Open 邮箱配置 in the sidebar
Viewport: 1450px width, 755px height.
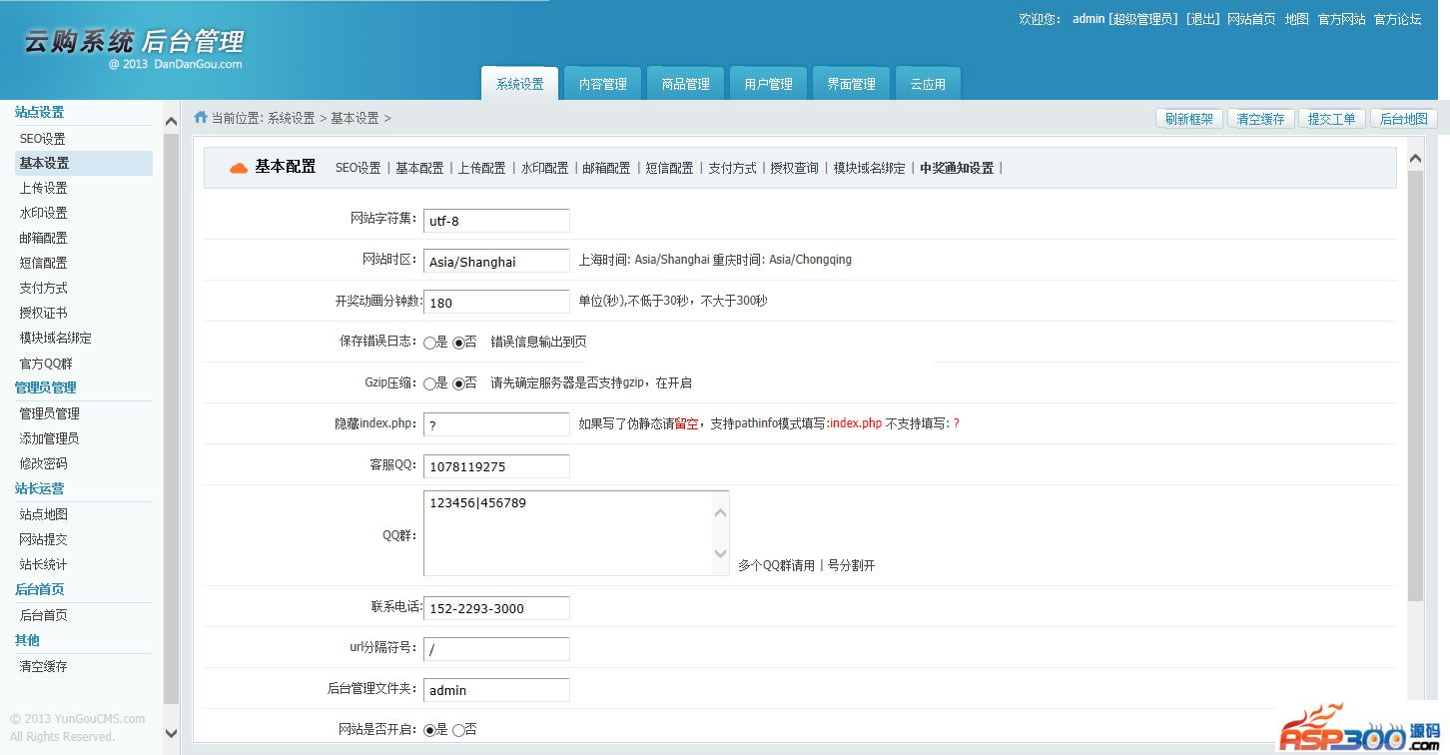pos(44,238)
